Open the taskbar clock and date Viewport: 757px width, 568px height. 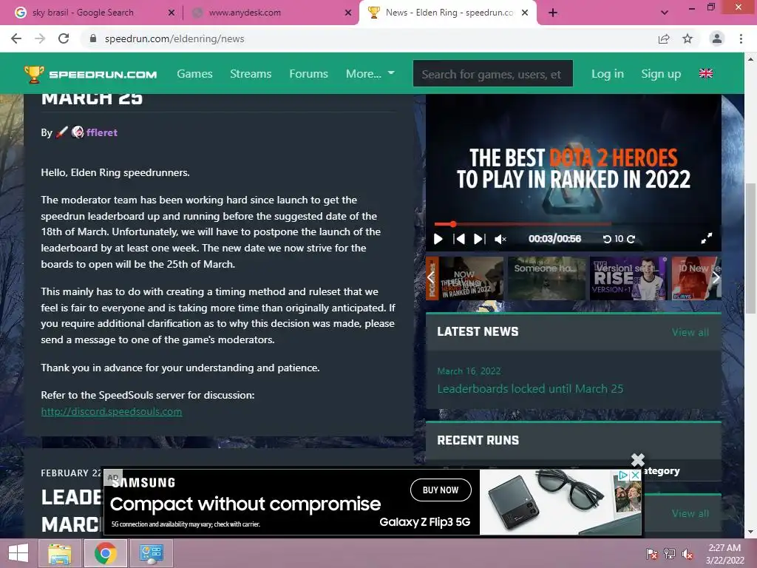(x=724, y=554)
